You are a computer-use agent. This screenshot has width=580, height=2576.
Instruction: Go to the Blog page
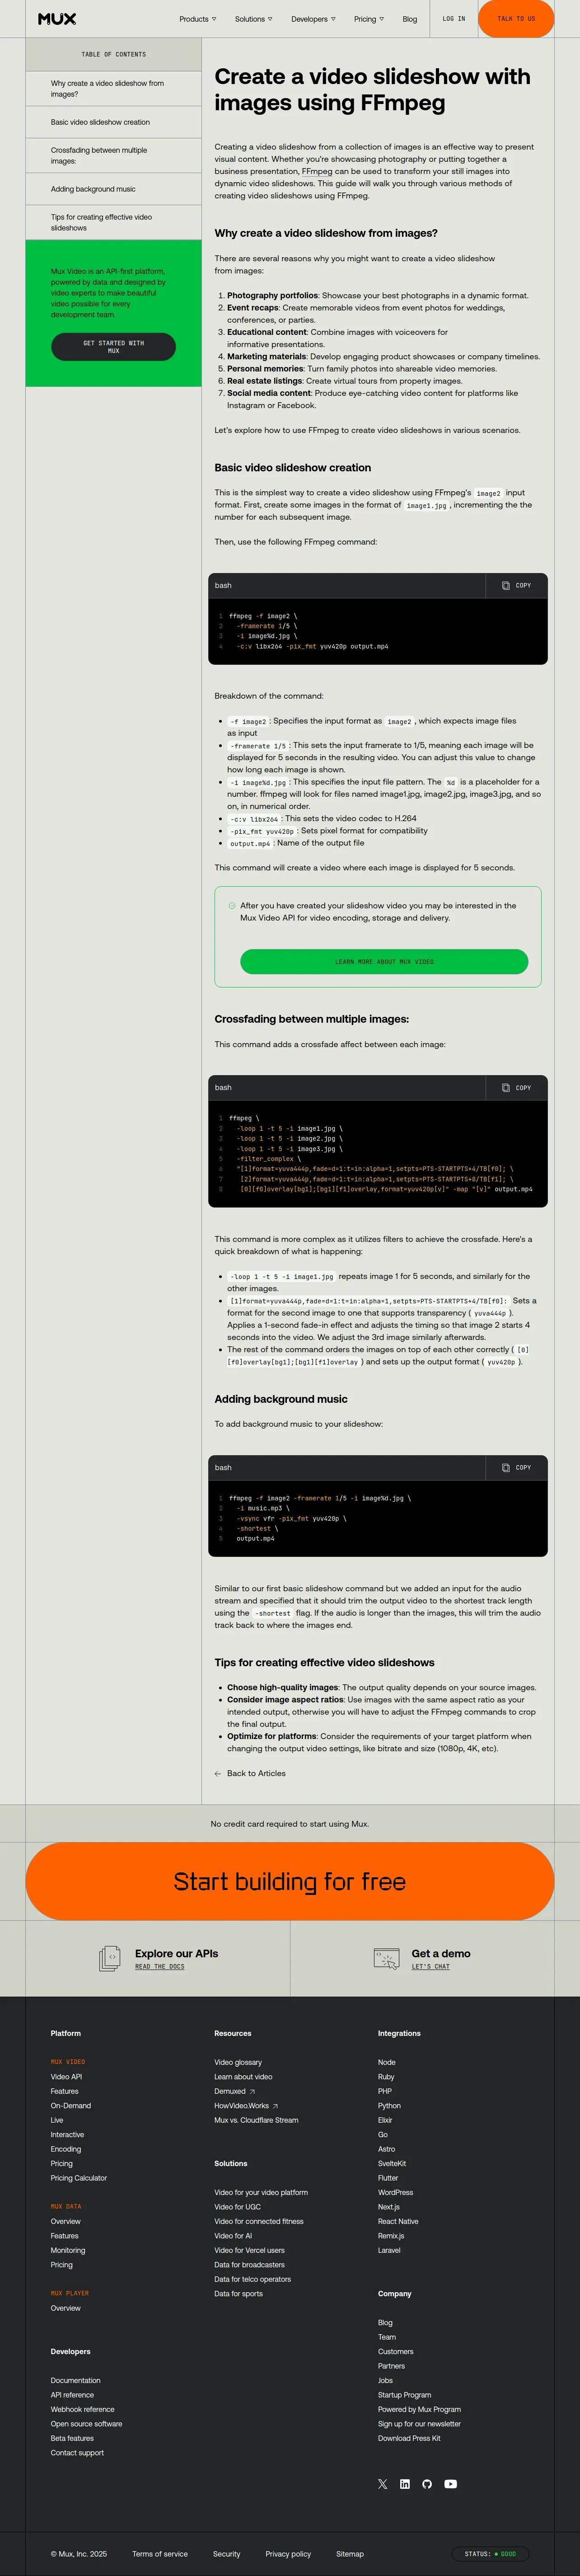point(410,19)
